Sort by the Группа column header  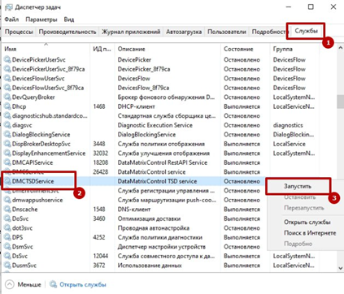tap(295, 49)
